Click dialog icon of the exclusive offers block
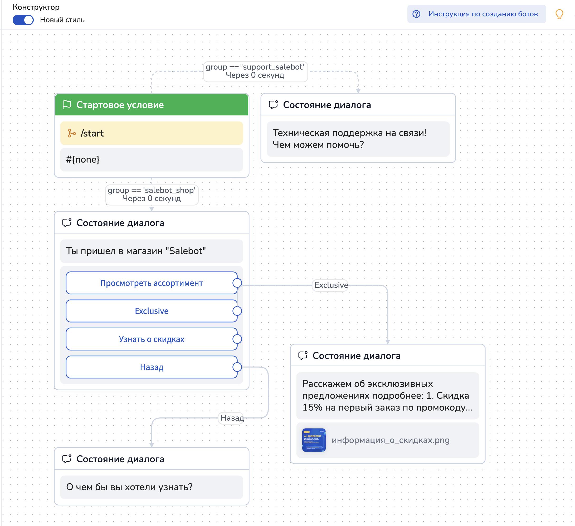 pos(303,356)
